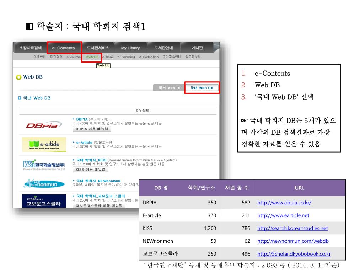Click the KSI 한국학술정보 logo
This screenshot has height=273, width=364.
pos(44,165)
